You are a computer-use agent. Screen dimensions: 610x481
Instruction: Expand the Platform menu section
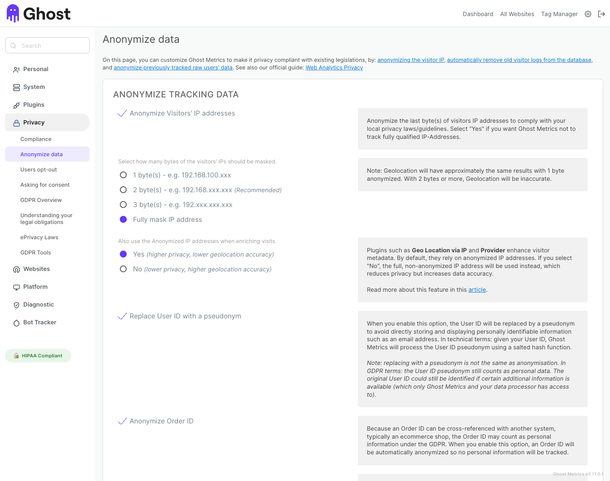[x=47, y=287]
